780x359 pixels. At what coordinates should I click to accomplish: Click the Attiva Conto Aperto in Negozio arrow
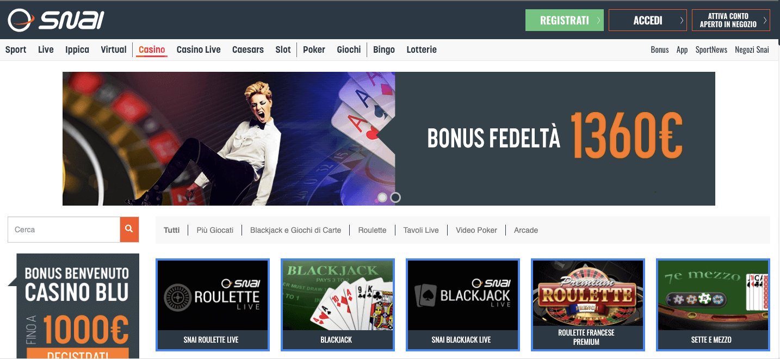coord(765,21)
